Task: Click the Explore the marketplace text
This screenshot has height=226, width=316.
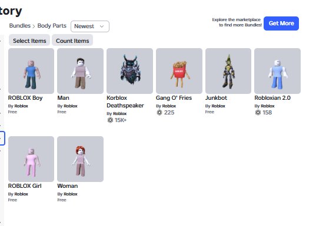Action: tap(237, 22)
